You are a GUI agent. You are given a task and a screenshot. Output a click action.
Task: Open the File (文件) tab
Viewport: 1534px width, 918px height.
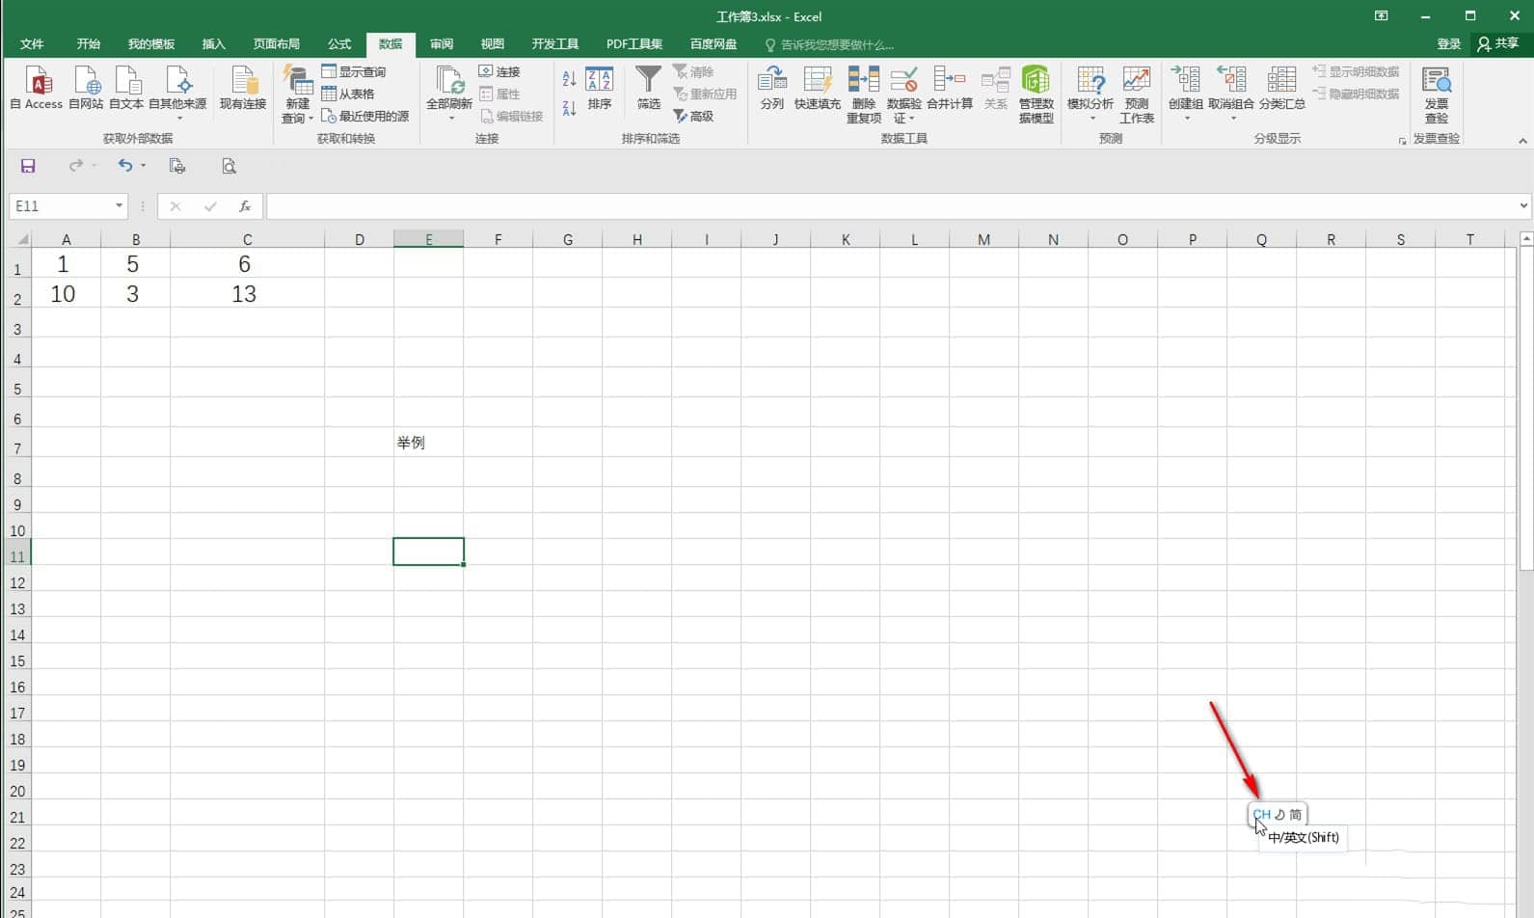32,44
